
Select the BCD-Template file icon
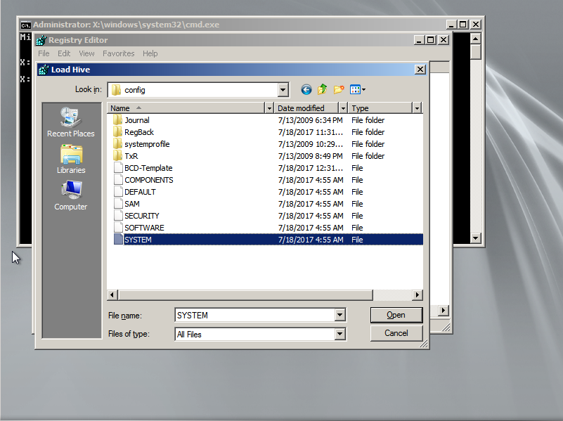click(x=118, y=167)
